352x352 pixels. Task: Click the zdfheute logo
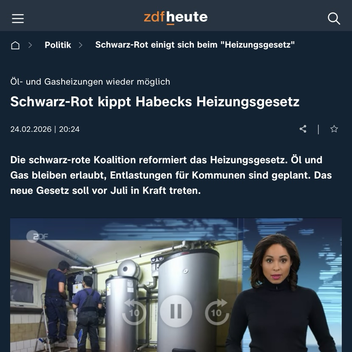176,17
